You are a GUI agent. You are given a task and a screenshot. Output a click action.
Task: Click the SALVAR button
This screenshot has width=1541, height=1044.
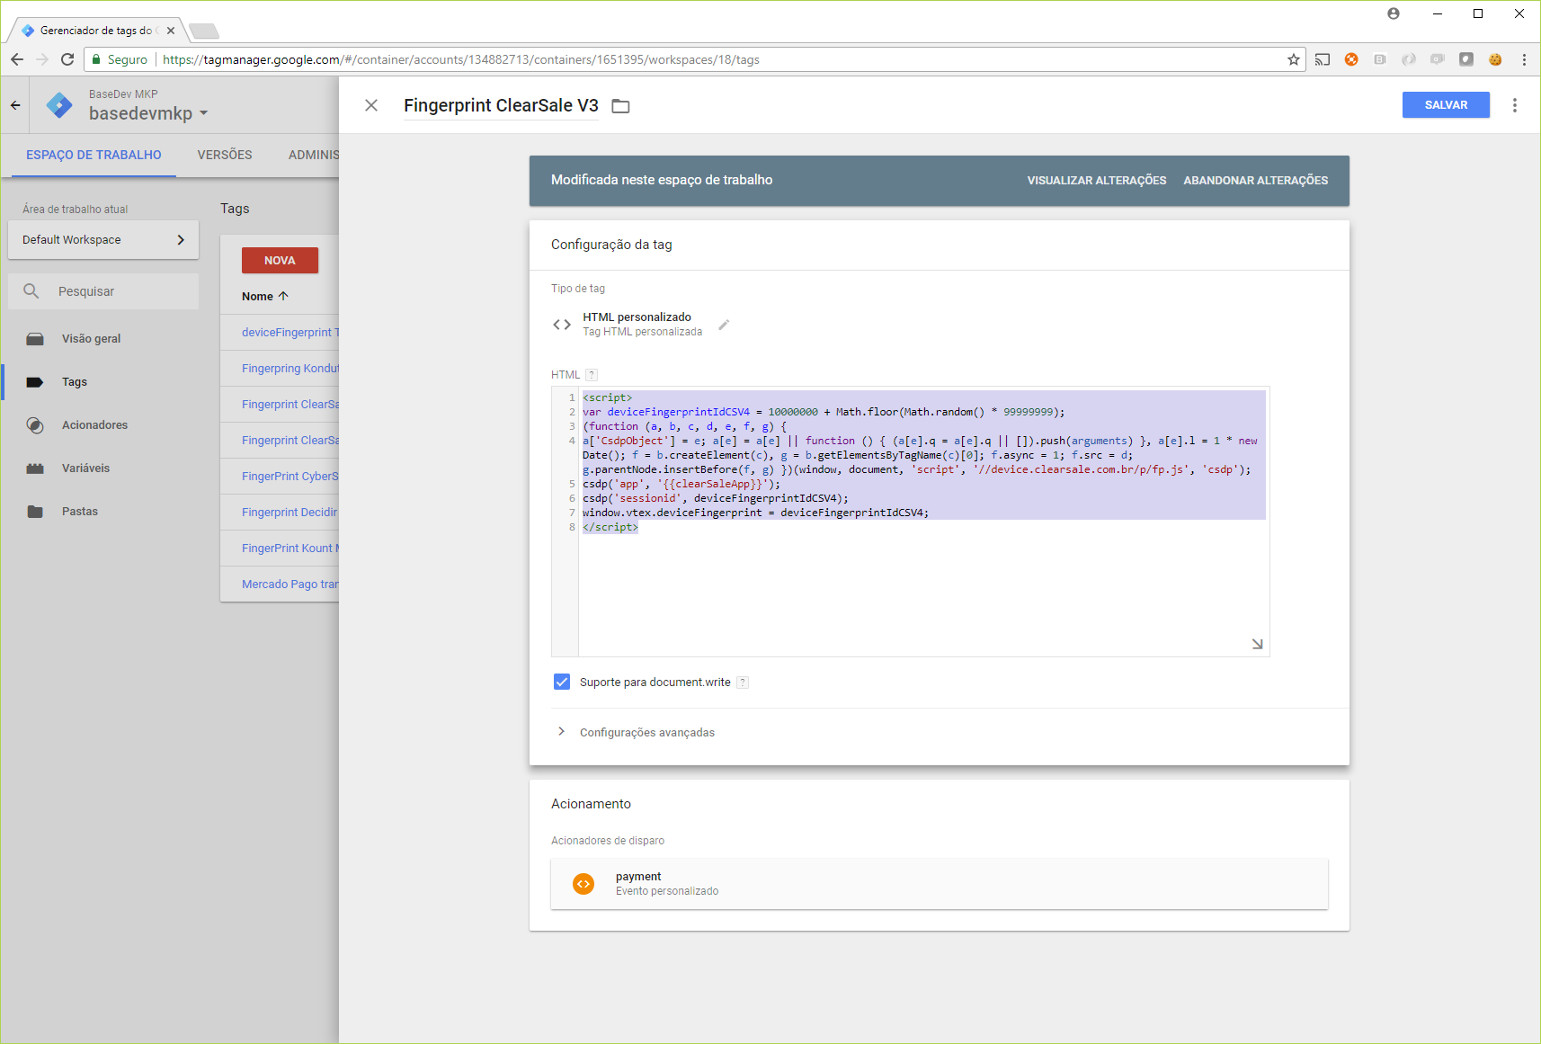[1445, 104]
